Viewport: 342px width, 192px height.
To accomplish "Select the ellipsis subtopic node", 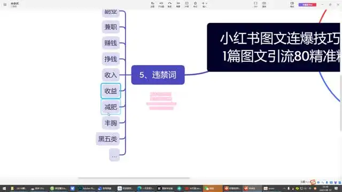I will (x=114, y=155).
